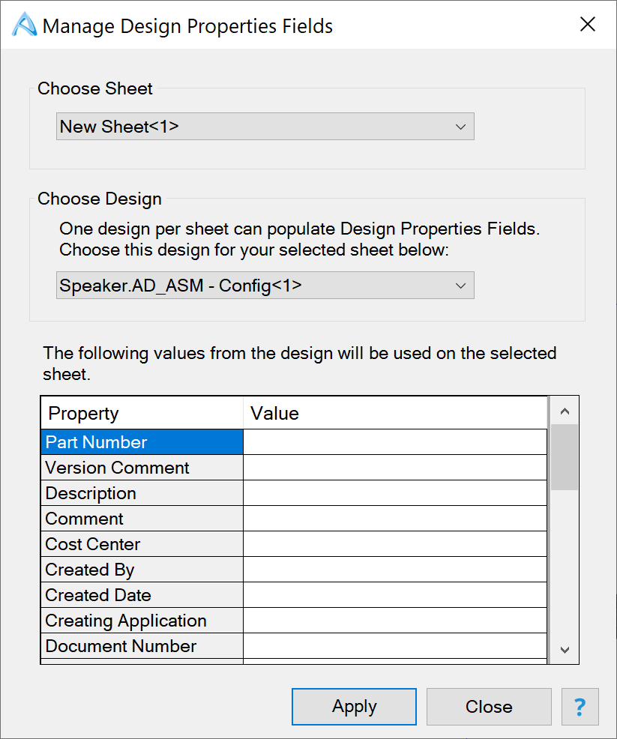Click the Value cell for Comment

point(395,519)
